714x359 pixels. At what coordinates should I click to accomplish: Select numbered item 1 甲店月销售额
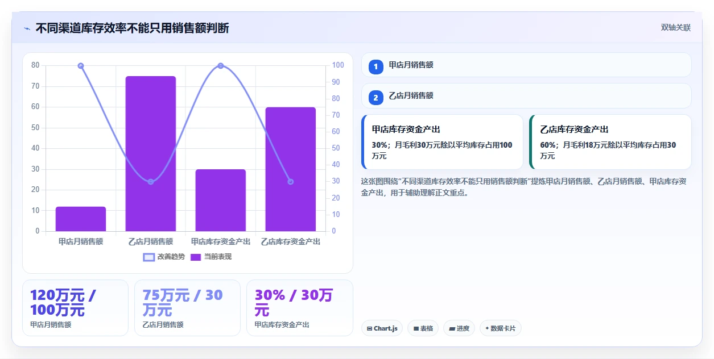pos(526,65)
